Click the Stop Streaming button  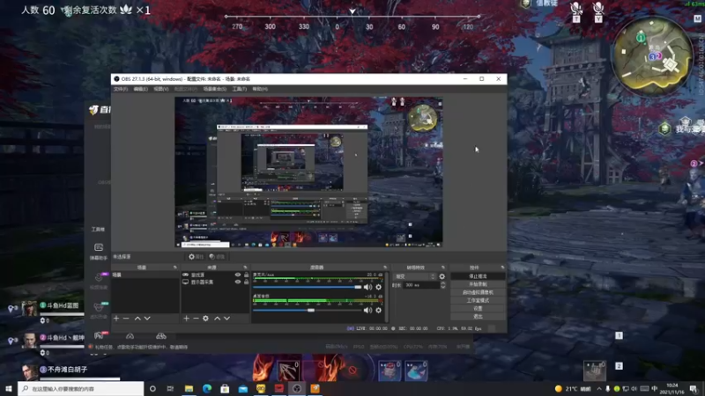pos(478,276)
